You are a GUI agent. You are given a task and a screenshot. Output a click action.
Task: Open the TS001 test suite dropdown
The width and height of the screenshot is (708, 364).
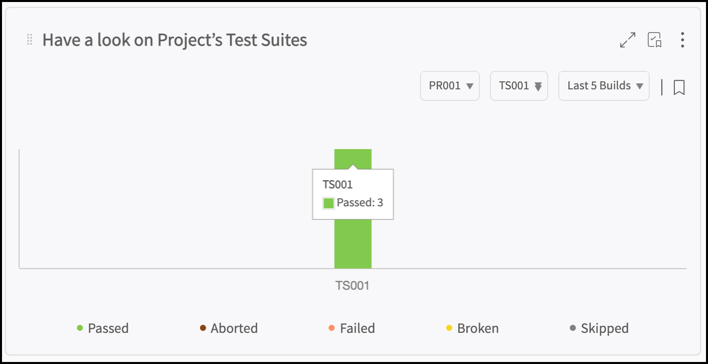pyautogui.click(x=519, y=86)
